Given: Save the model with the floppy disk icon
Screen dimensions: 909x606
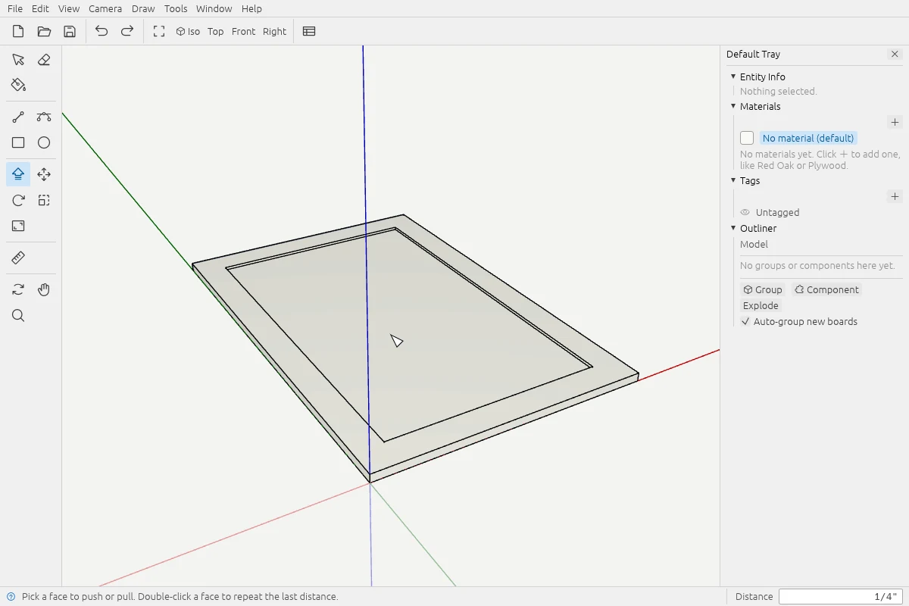Looking at the screenshot, I should coord(70,31).
